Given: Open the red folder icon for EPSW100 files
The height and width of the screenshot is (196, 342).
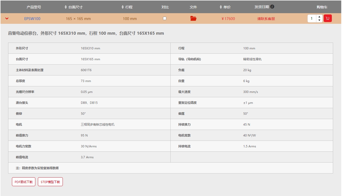Looking at the screenshot, I should pos(193,18).
